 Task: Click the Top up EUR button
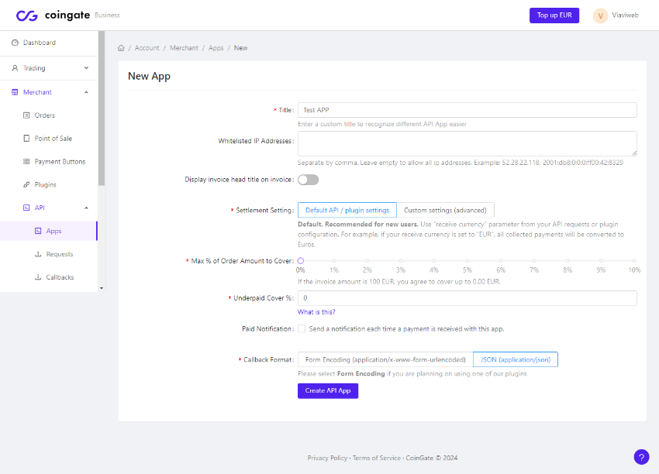click(554, 15)
